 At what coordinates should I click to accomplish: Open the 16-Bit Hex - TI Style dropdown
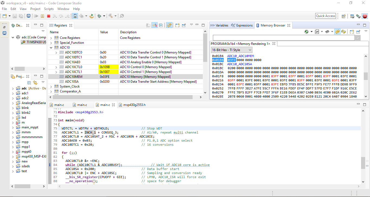231,50
